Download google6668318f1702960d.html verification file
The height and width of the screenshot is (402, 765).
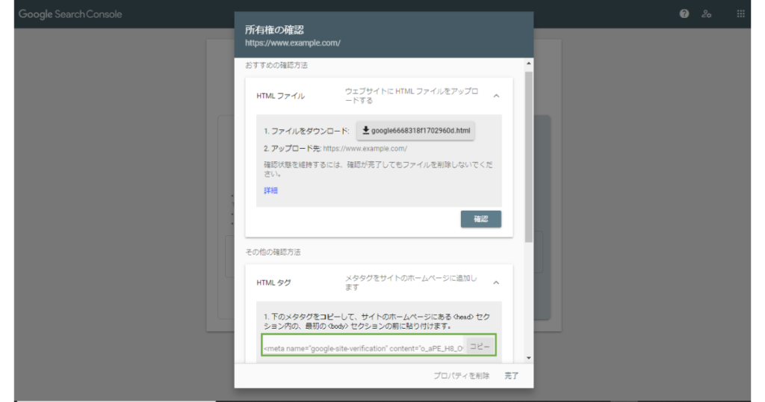pyautogui.click(x=415, y=131)
